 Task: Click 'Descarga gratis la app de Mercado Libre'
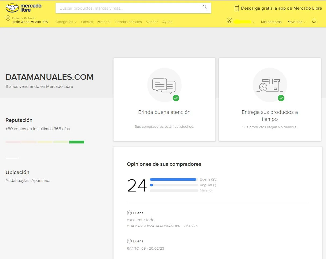coord(281,8)
